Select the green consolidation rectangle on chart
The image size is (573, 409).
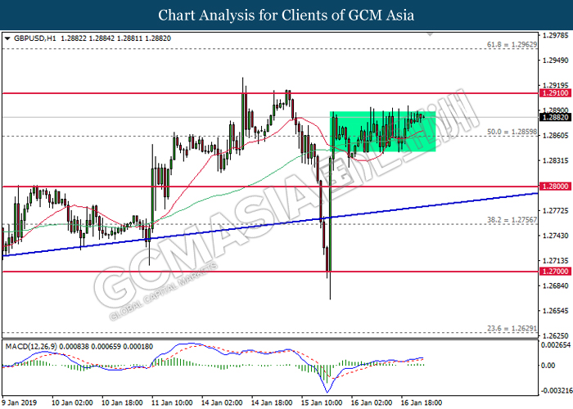pyautogui.click(x=382, y=132)
